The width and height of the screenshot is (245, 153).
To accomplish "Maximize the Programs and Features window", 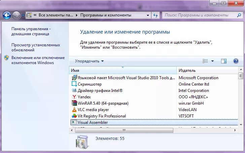I will (223, 3).
